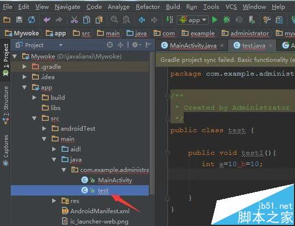Click the Replace search icon
The width and height of the screenshot is (295, 226).
(126, 20)
